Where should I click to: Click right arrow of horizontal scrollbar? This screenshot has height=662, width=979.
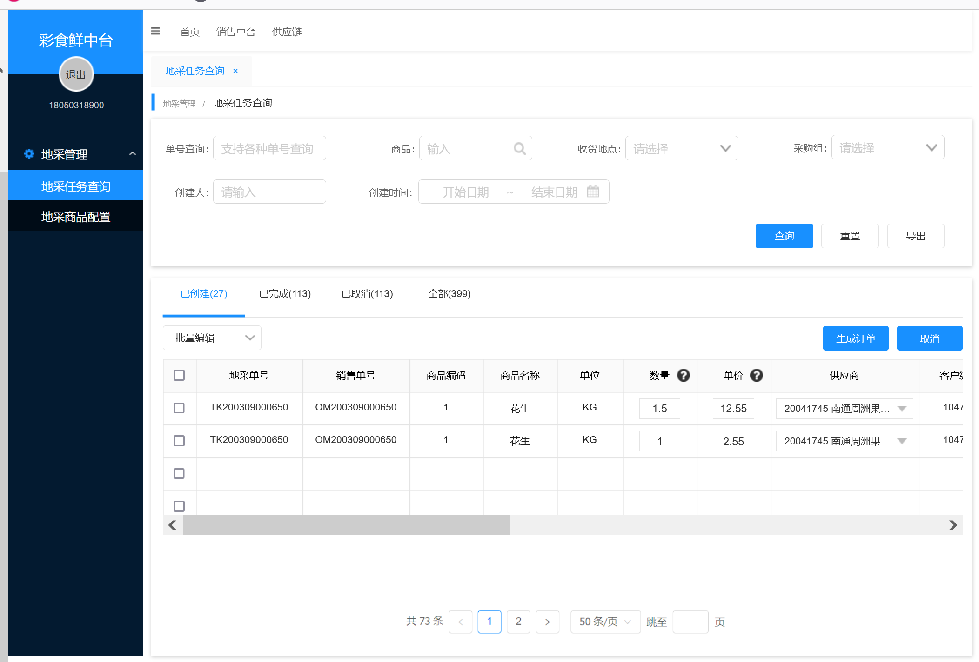pos(953,525)
